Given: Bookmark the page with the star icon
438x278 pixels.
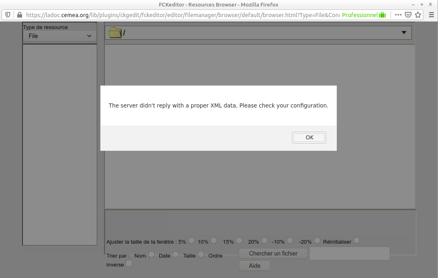Looking at the screenshot, I should tap(418, 14).
